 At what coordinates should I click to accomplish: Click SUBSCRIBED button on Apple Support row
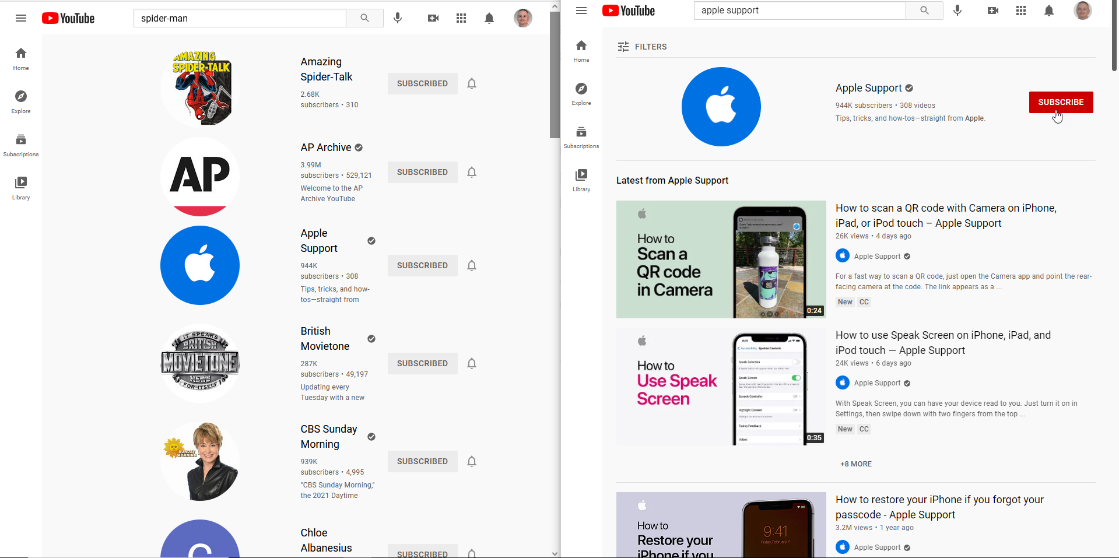tap(423, 265)
